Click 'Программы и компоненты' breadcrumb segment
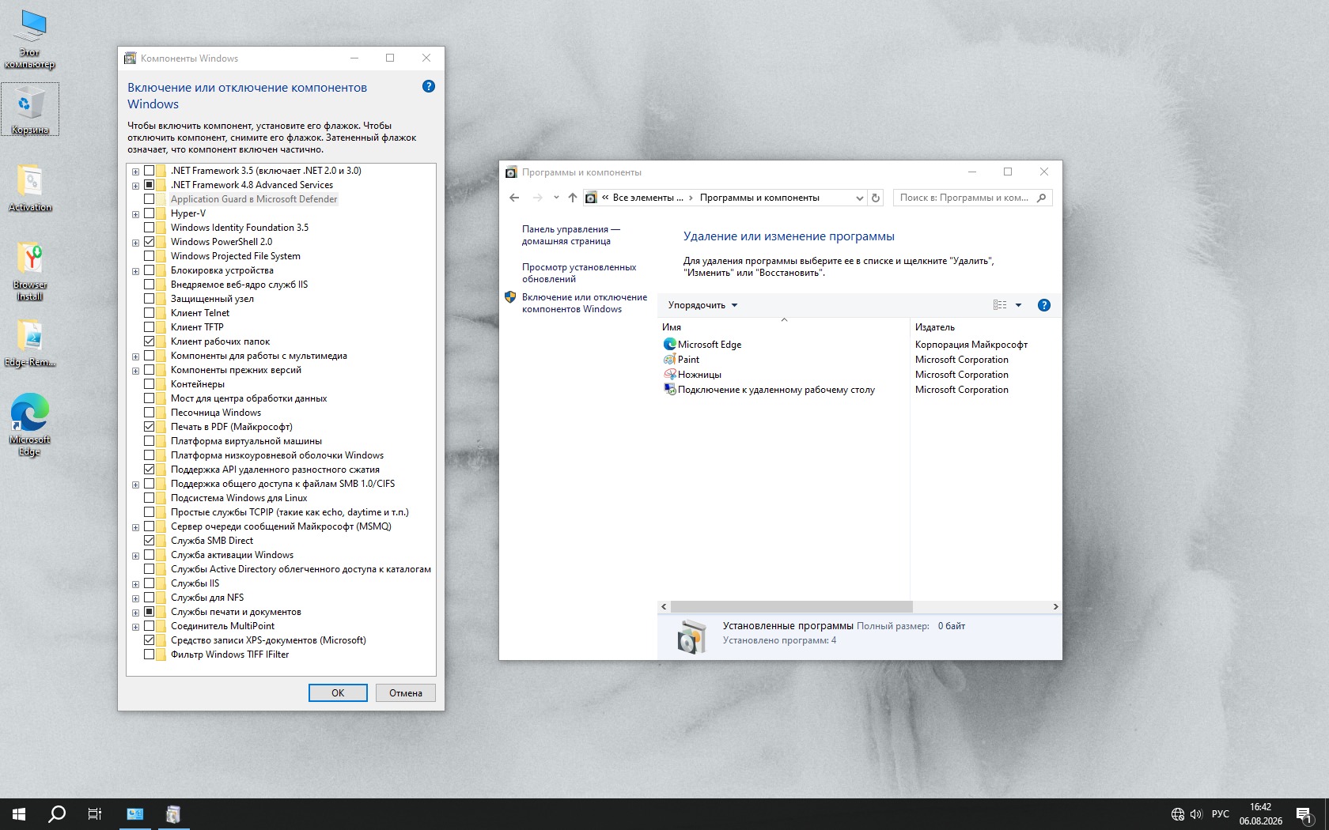 pyautogui.click(x=759, y=198)
